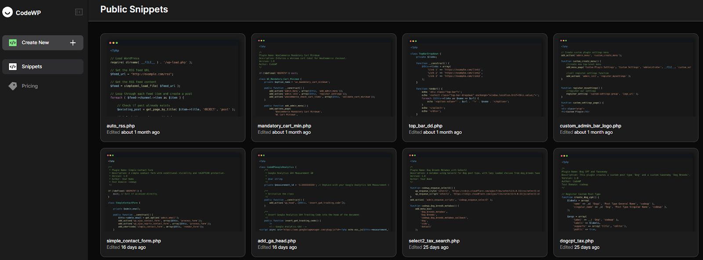The image size is (703, 260).
Task: Open the mandatory_cart_min.php code preview thumbnail
Action: pyautogui.click(x=324, y=77)
